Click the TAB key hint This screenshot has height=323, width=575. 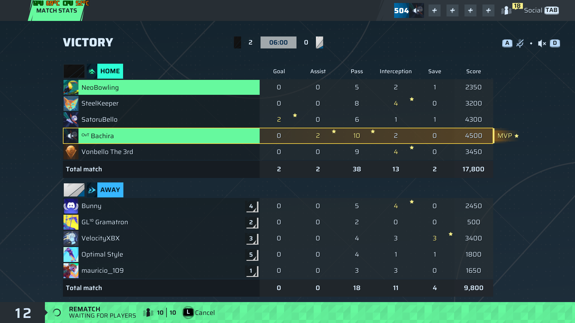coord(551,10)
